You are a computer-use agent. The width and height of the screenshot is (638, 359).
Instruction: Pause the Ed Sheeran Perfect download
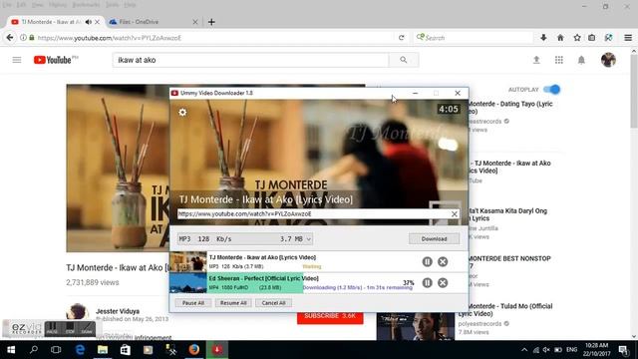pyautogui.click(x=427, y=283)
